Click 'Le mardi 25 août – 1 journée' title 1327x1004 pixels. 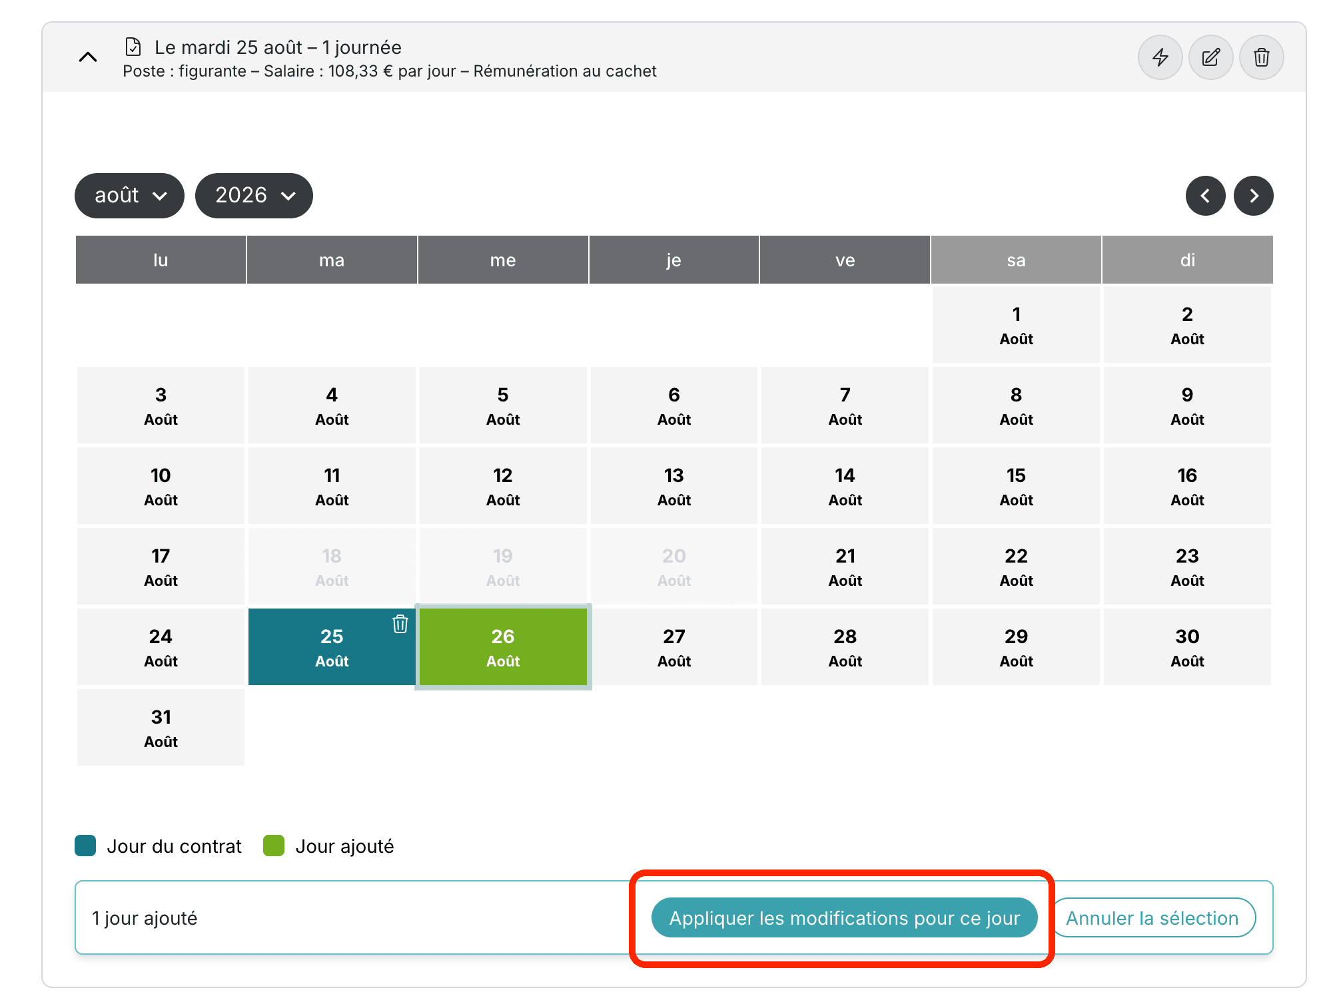[x=278, y=47]
